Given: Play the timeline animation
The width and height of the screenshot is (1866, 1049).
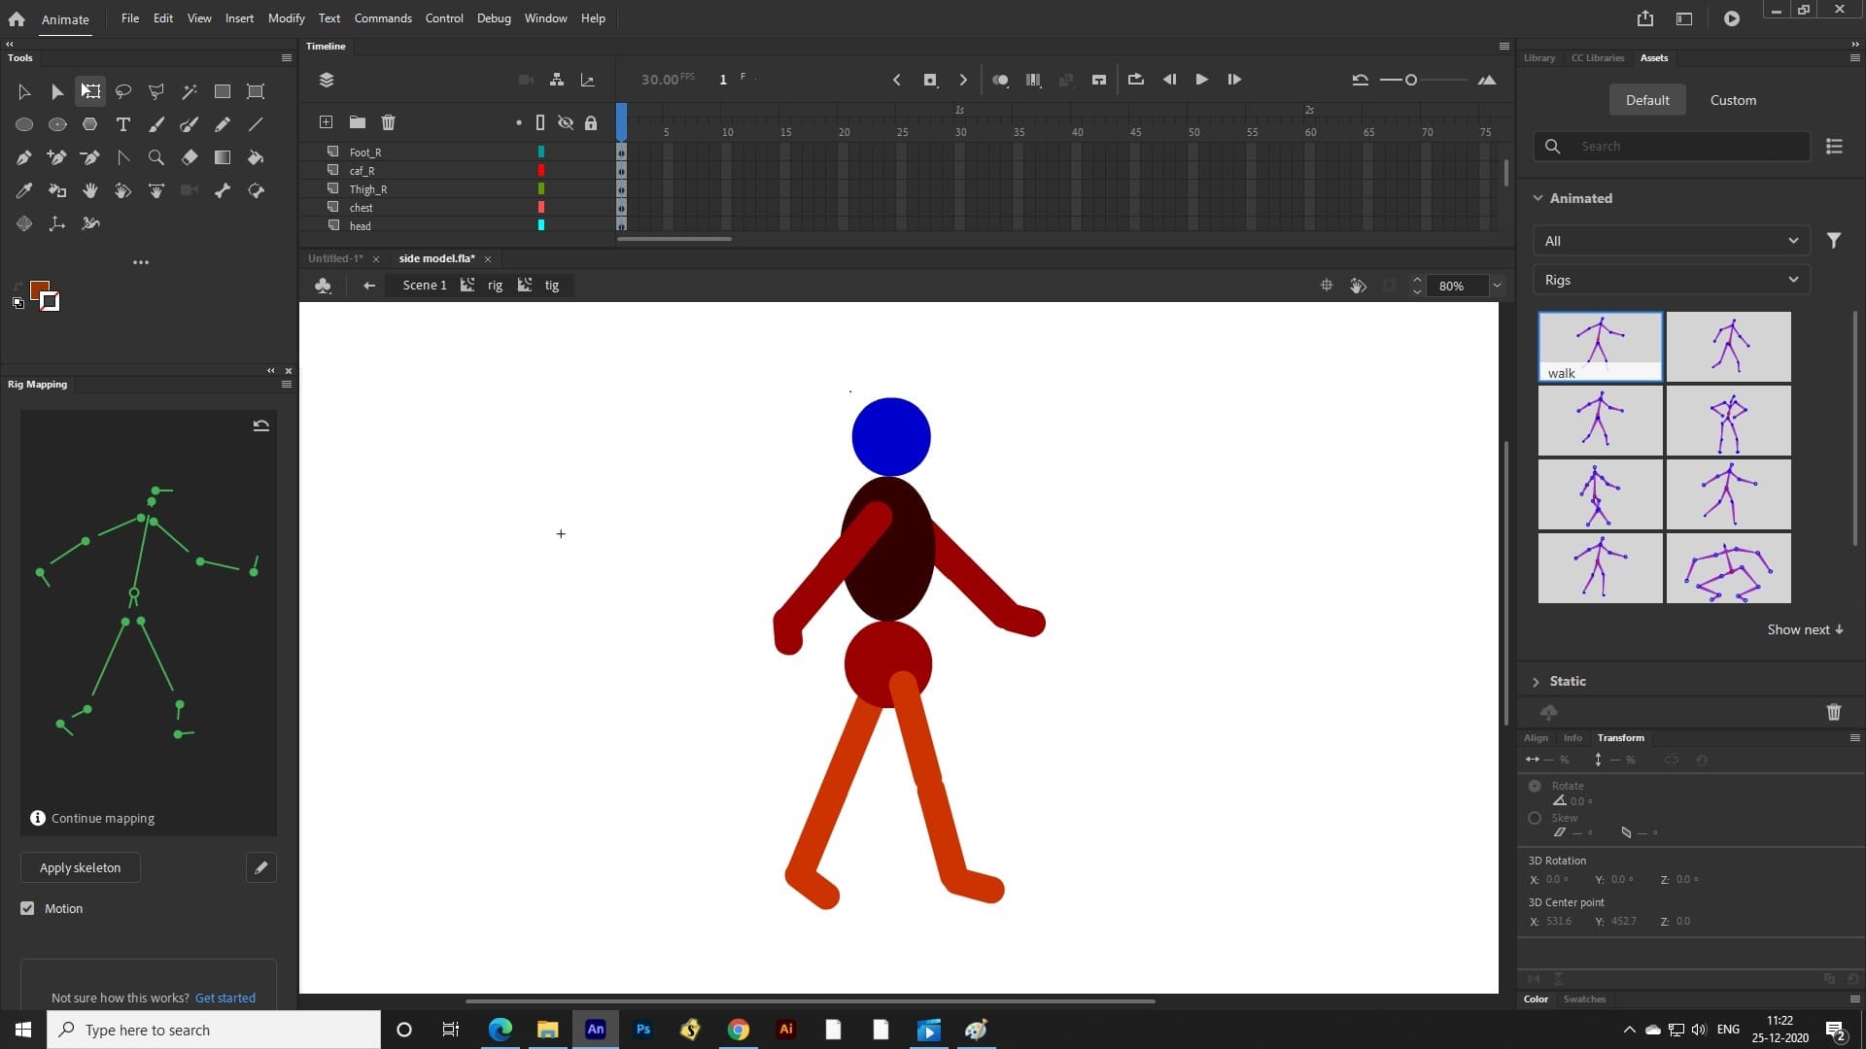Looking at the screenshot, I should coord(1201,80).
